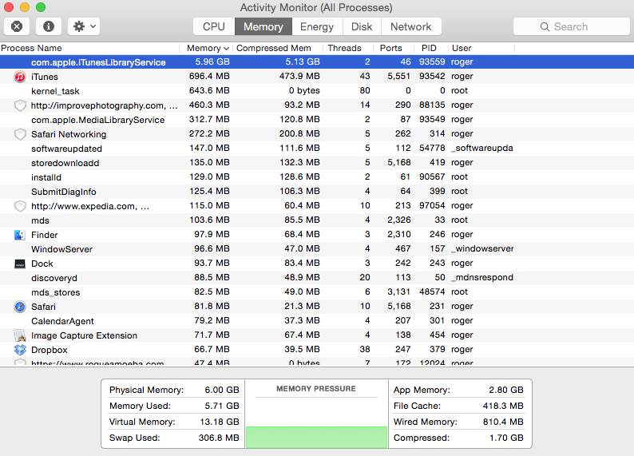
Task: Sort by the User column header
Action: click(481, 48)
